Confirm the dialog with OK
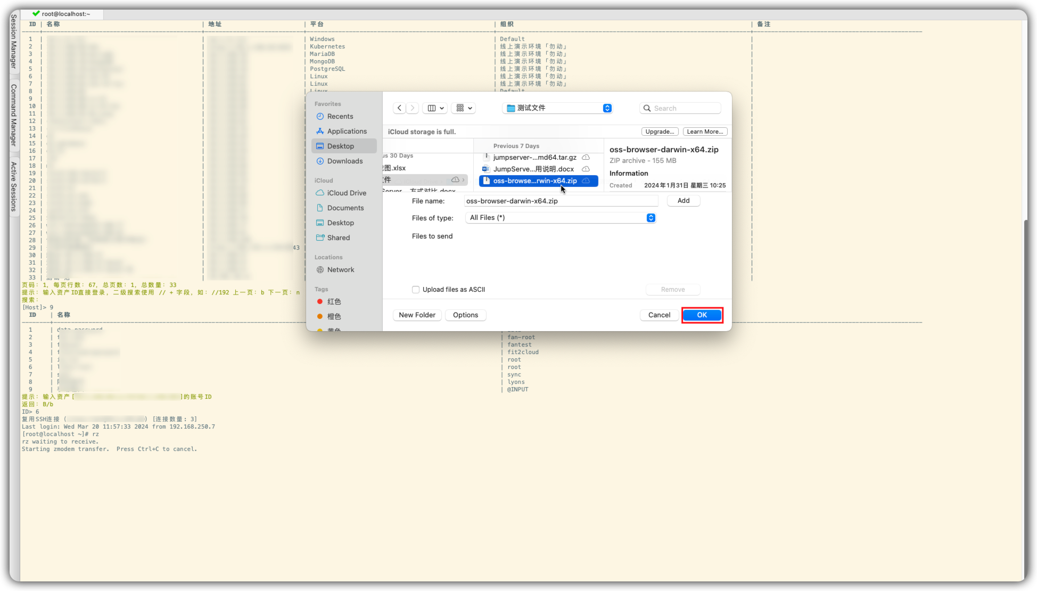 pyautogui.click(x=702, y=315)
